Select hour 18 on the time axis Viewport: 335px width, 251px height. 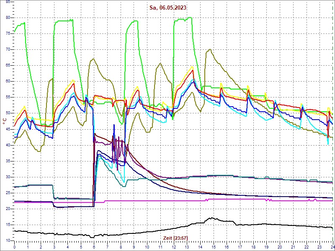[x=253, y=247]
